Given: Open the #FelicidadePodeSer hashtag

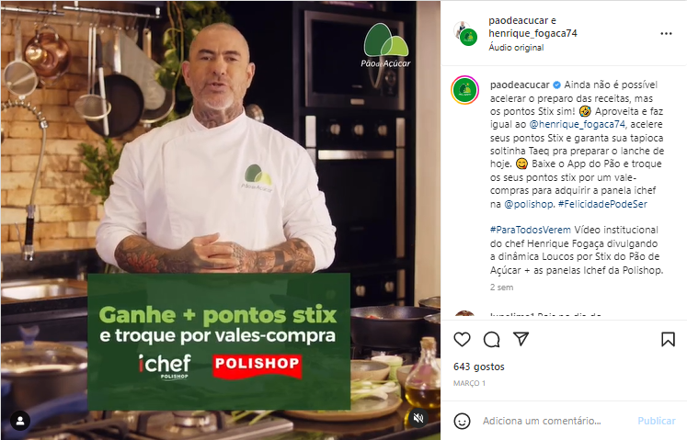Looking at the screenshot, I should click(x=602, y=204).
